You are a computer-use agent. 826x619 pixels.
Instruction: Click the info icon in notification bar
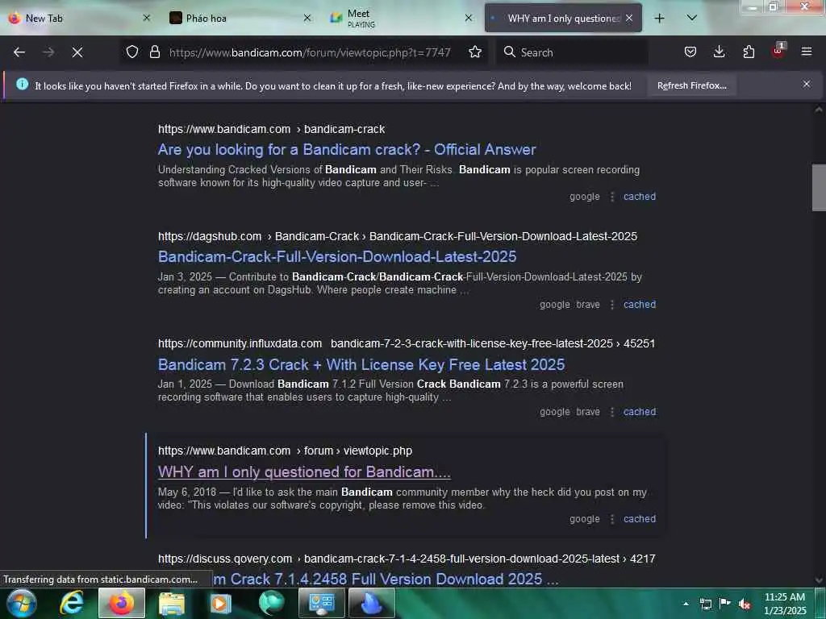22,84
